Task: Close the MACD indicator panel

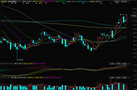Action: 129,64
